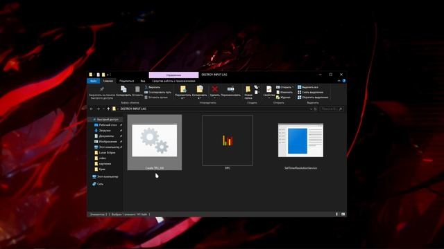The height and width of the screenshot is (249, 444).
Task: Click the red Удалить delete icon
Action: coord(214,89)
